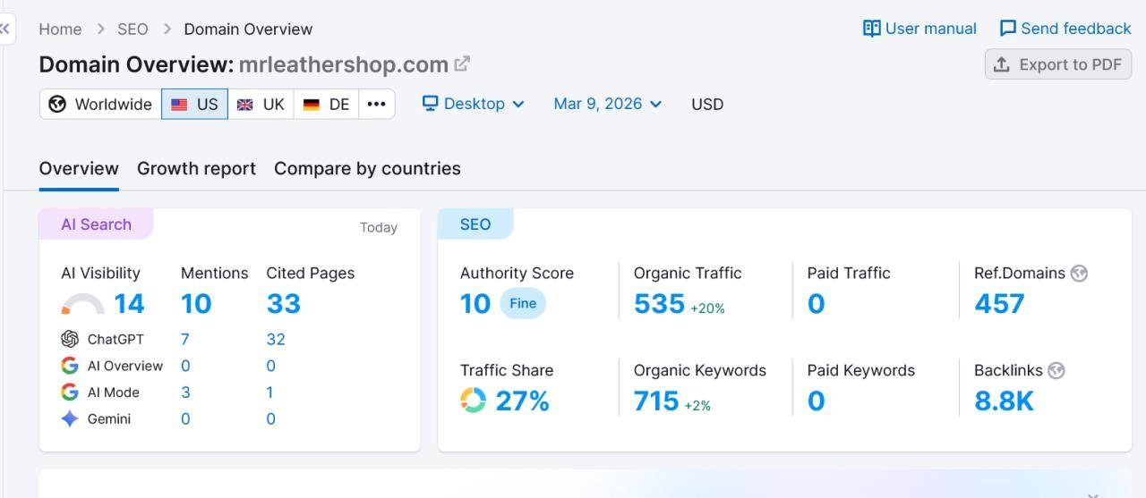The width and height of the screenshot is (1146, 498).
Task: Click the mrleathershop.com domain title
Action: [344, 64]
